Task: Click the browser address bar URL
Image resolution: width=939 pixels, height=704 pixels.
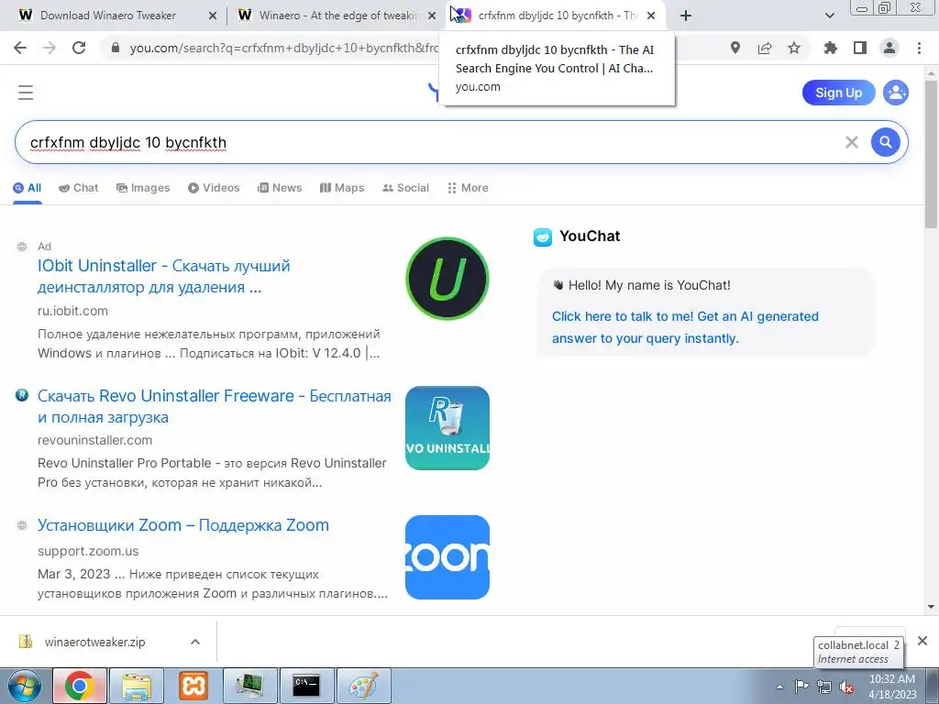Action: 284,48
